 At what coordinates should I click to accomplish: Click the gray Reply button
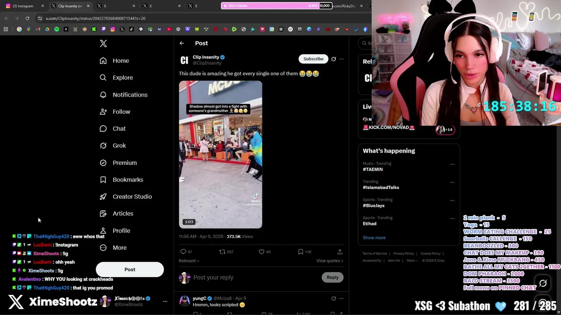click(333, 277)
